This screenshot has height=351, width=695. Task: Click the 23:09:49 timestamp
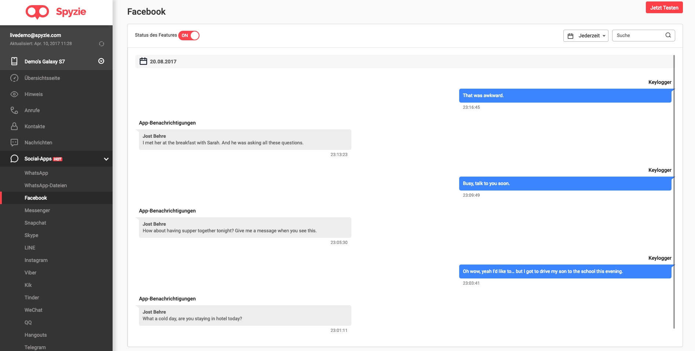471,195
